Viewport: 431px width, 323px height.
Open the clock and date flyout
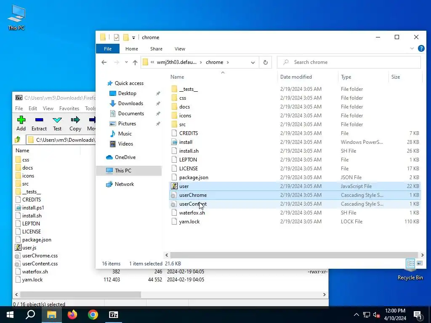click(395, 315)
